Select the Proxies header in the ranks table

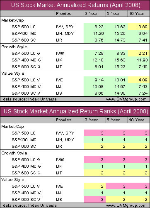coord(64,120)
